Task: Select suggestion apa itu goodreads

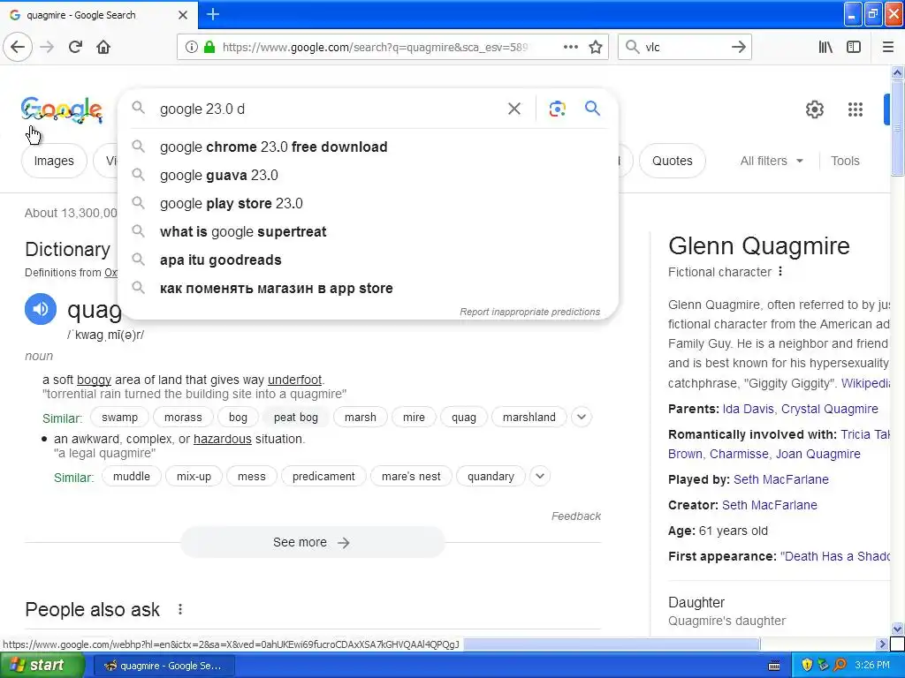Action: pos(369,260)
